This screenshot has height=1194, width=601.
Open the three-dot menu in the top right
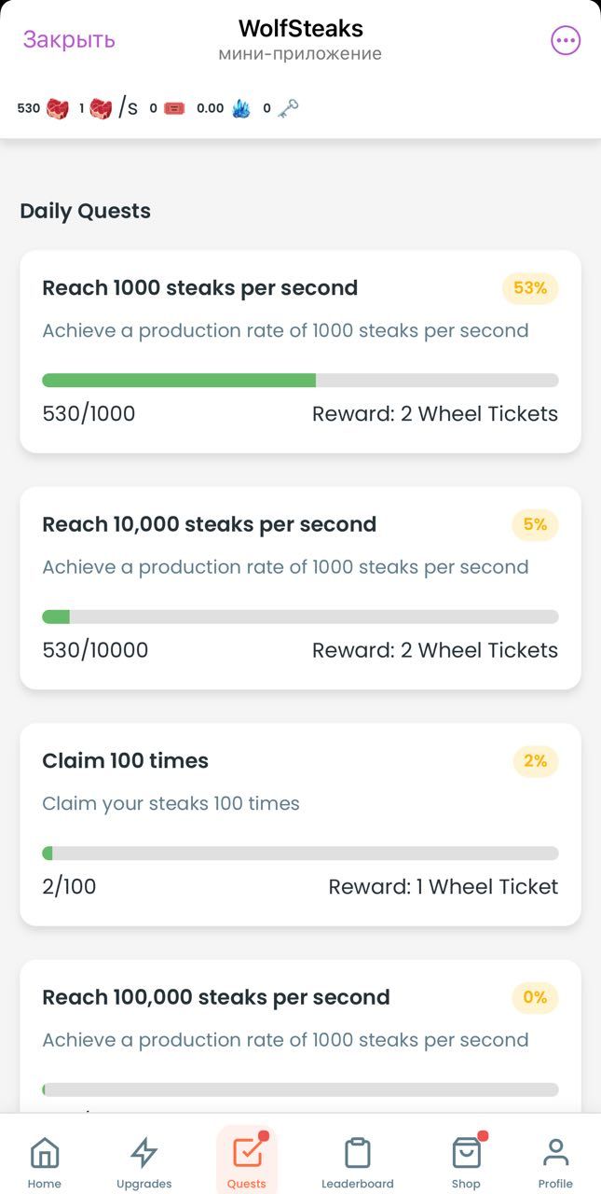[x=565, y=39]
